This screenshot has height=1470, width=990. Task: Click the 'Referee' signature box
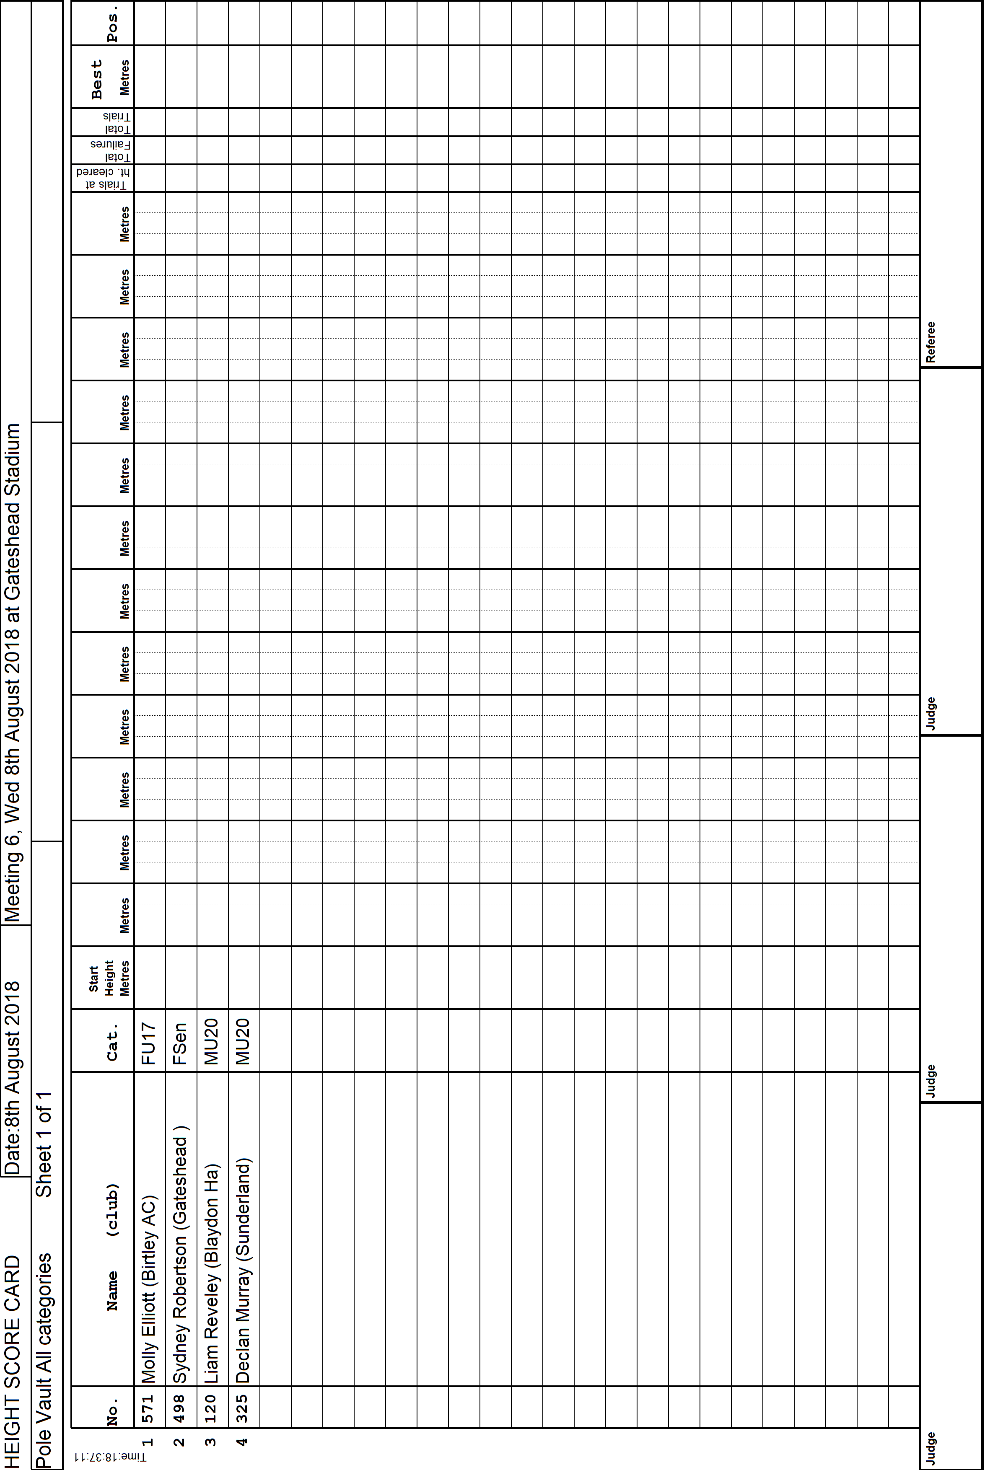[x=951, y=184]
